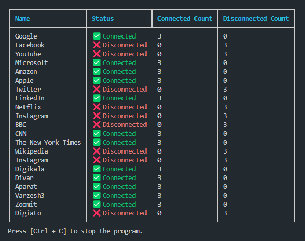This screenshot has height=241, width=305.
Task: Click the Microsoft name cell
Action: (x=31, y=63)
